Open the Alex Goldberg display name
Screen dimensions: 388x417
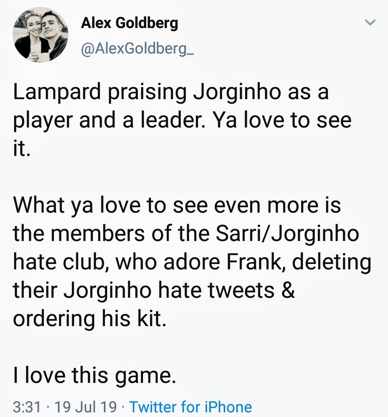click(129, 23)
